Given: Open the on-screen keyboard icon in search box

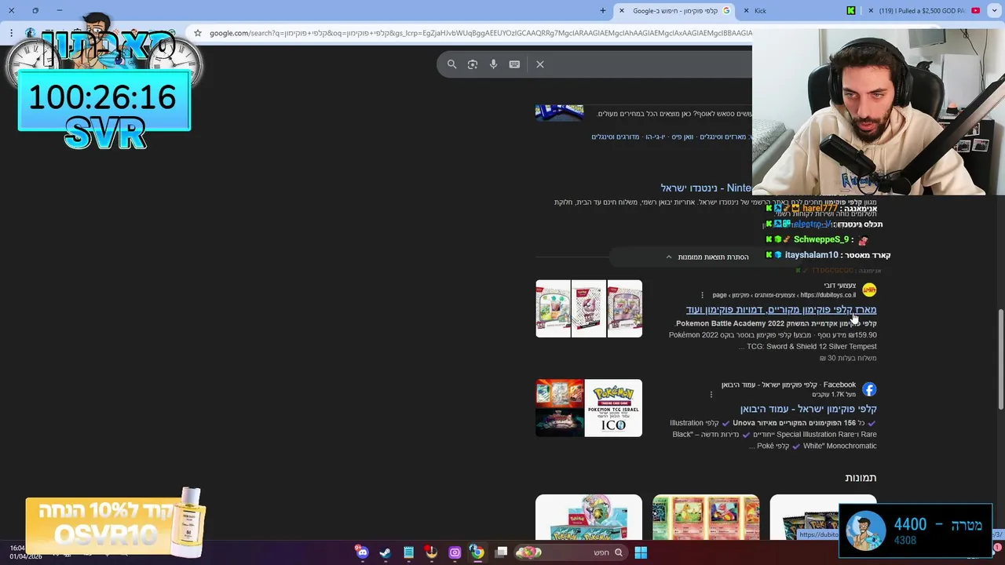Looking at the screenshot, I should pyautogui.click(x=514, y=64).
